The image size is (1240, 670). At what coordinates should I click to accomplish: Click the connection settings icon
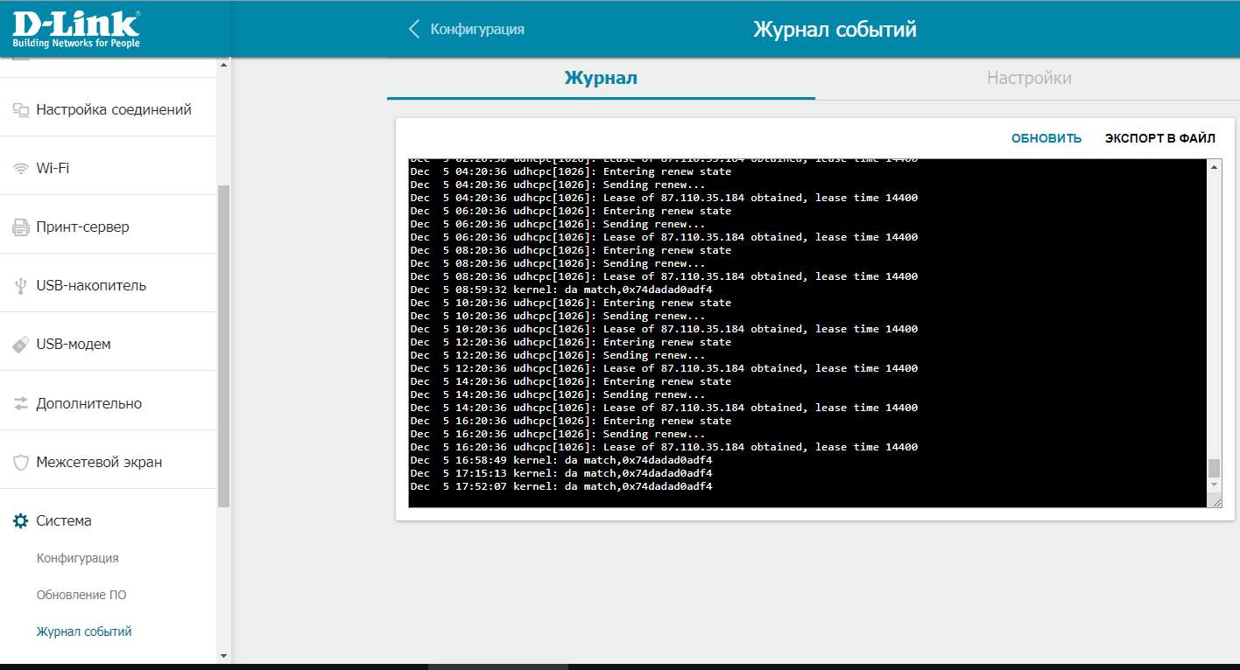pyautogui.click(x=21, y=110)
